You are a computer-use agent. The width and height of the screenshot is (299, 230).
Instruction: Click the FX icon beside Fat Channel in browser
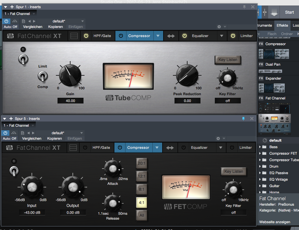261,98
